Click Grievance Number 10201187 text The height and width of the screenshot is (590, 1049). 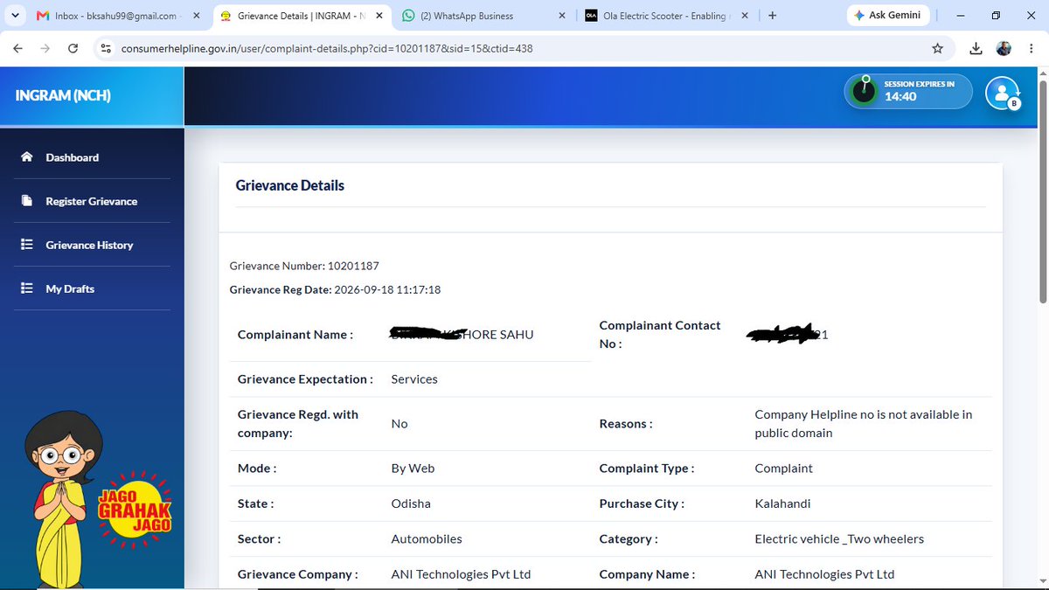tap(304, 266)
